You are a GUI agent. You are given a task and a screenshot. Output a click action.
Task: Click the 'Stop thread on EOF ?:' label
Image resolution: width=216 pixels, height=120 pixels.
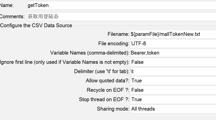104,99
